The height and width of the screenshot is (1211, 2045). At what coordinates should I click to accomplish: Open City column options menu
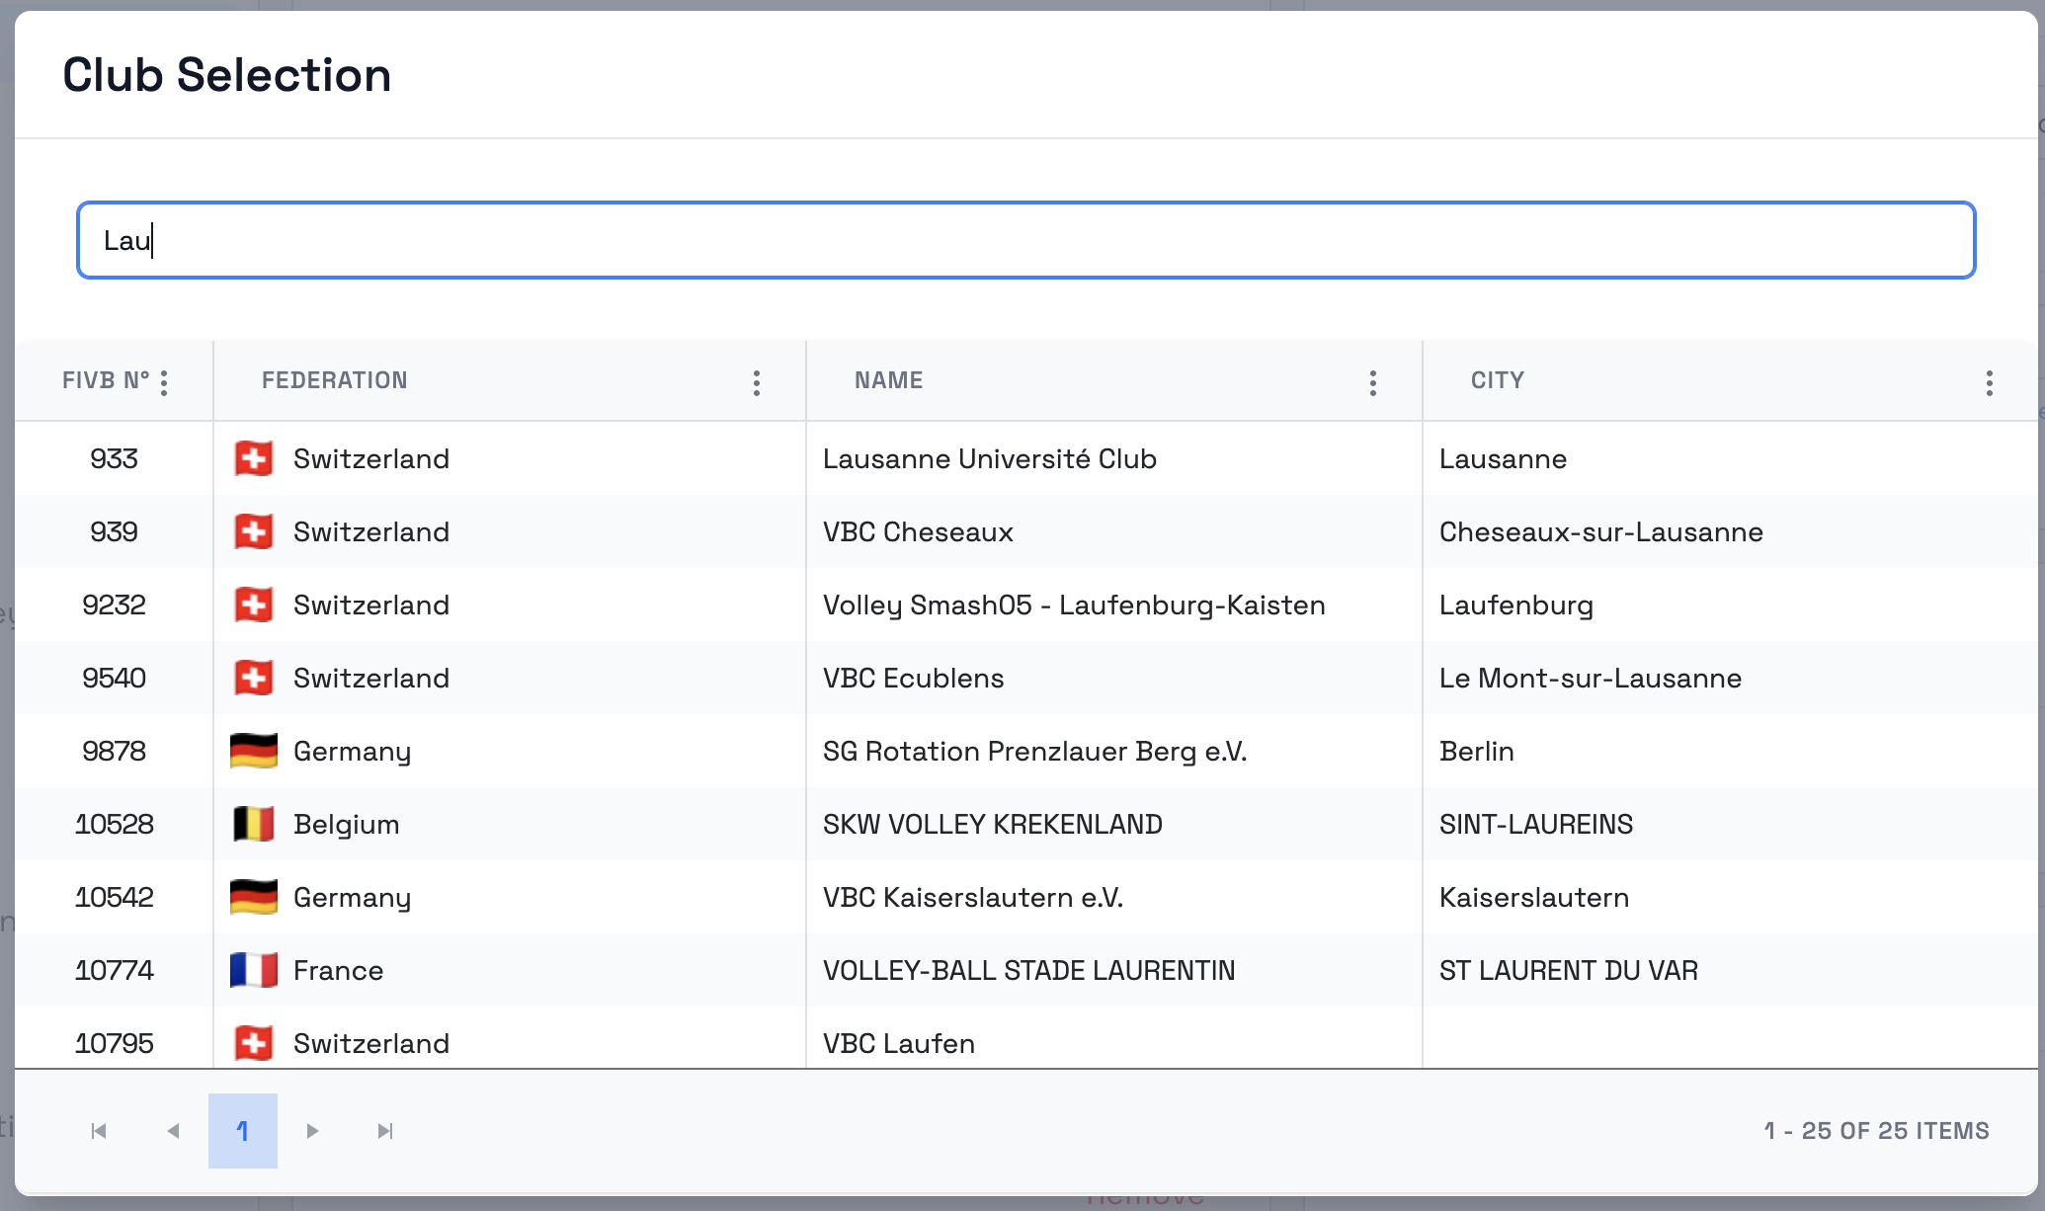[x=1990, y=382]
